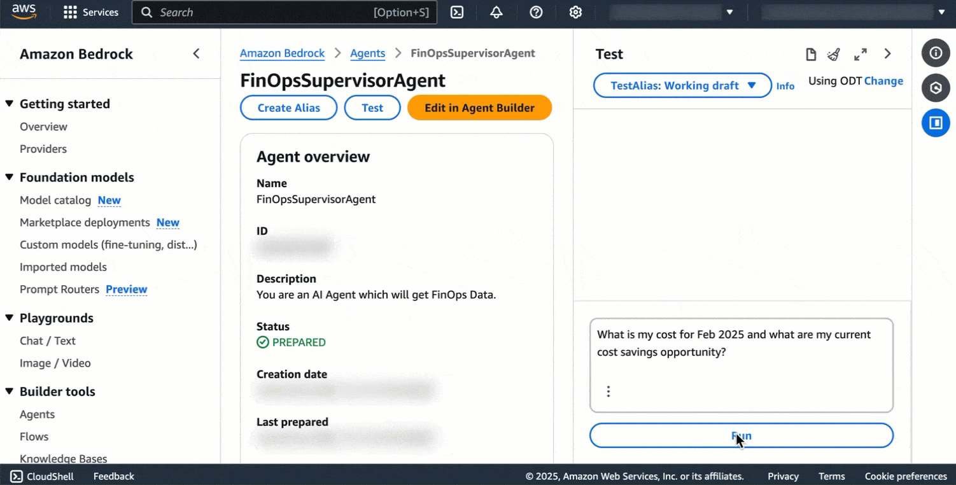Focus the AWS console search field
The image size is (956, 485).
[285, 13]
